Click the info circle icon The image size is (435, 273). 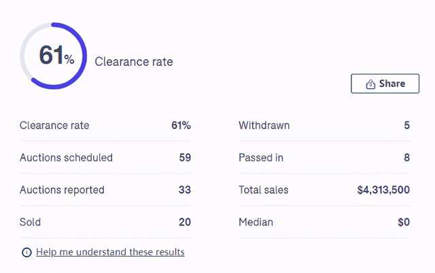pyautogui.click(x=27, y=252)
